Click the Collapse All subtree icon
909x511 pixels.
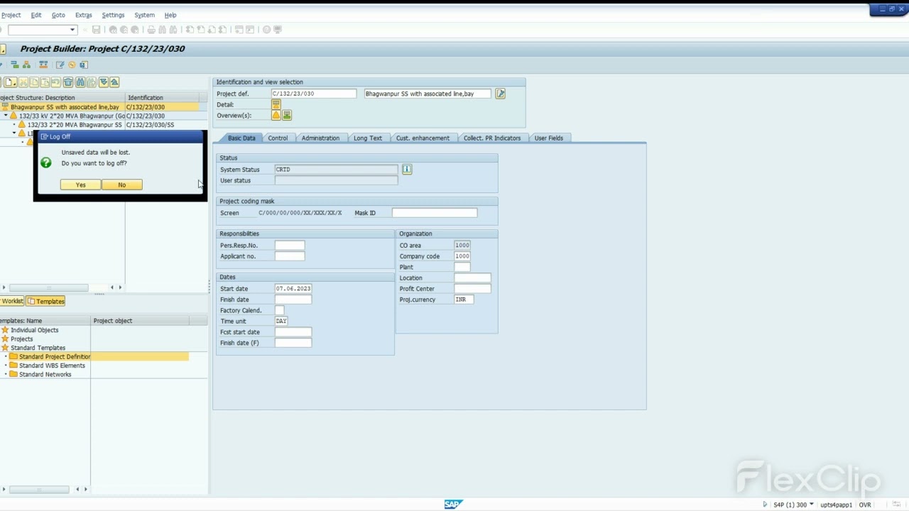point(114,82)
